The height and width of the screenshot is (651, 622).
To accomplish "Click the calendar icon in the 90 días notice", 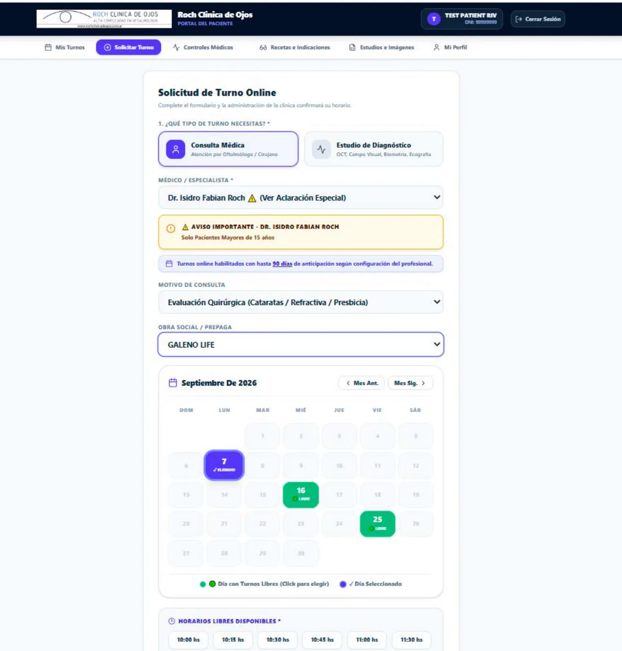I will [x=169, y=264].
